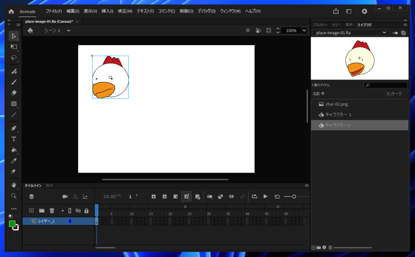The height and width of the screenshot is (257, 415).
Task: Click the Add Camera icon in timeline
Action: coord(65,197)
